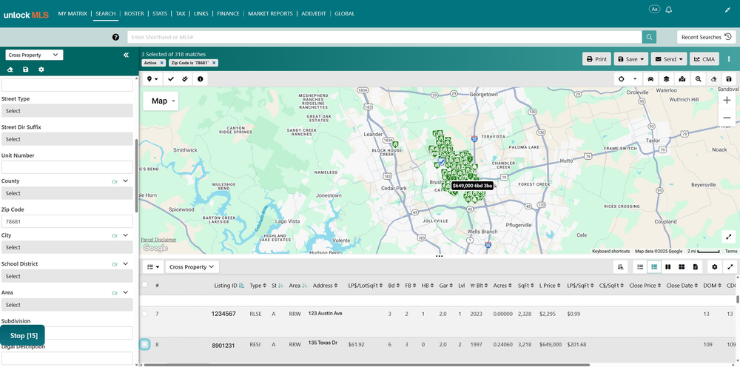Viewport: 740px width, 367px height.
Task: Click the car drive-time map tool
Action: (x=650, y=78)
